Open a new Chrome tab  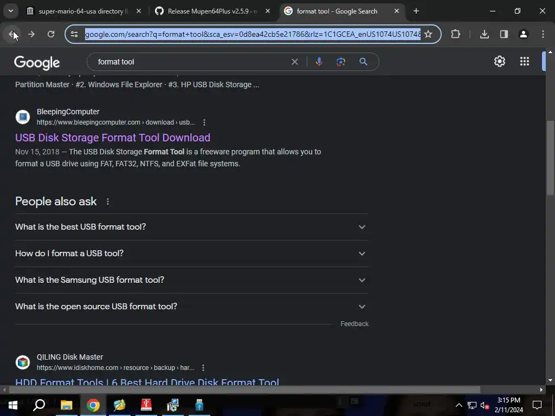click(416, 11)
